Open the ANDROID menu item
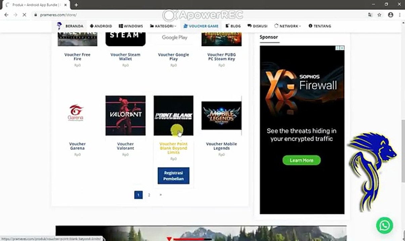Screen dimensions: 405x241 (x=101, y=26)
